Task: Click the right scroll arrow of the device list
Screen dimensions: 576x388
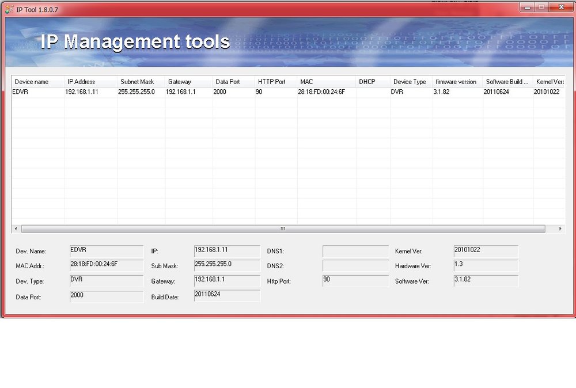Action: click(560, 229)
